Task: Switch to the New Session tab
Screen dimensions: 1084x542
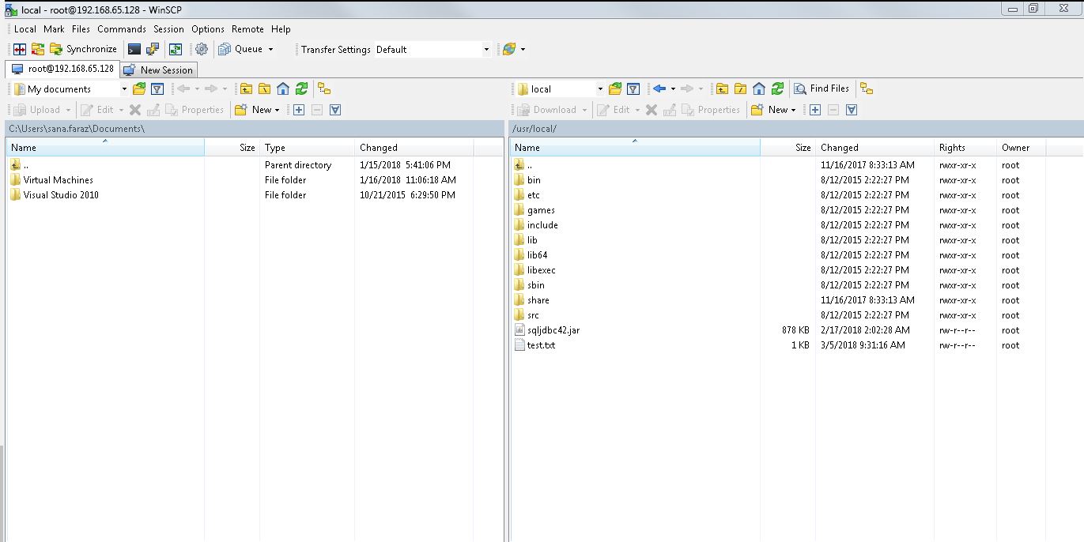Action: click(x=158, y=70)
